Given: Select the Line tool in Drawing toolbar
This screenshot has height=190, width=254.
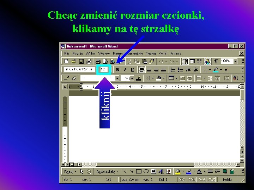Looking at the screenshot, I should [x=124, y=171].
